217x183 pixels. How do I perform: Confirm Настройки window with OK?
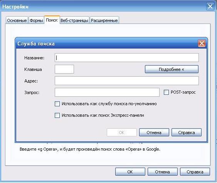coord(130,172)
